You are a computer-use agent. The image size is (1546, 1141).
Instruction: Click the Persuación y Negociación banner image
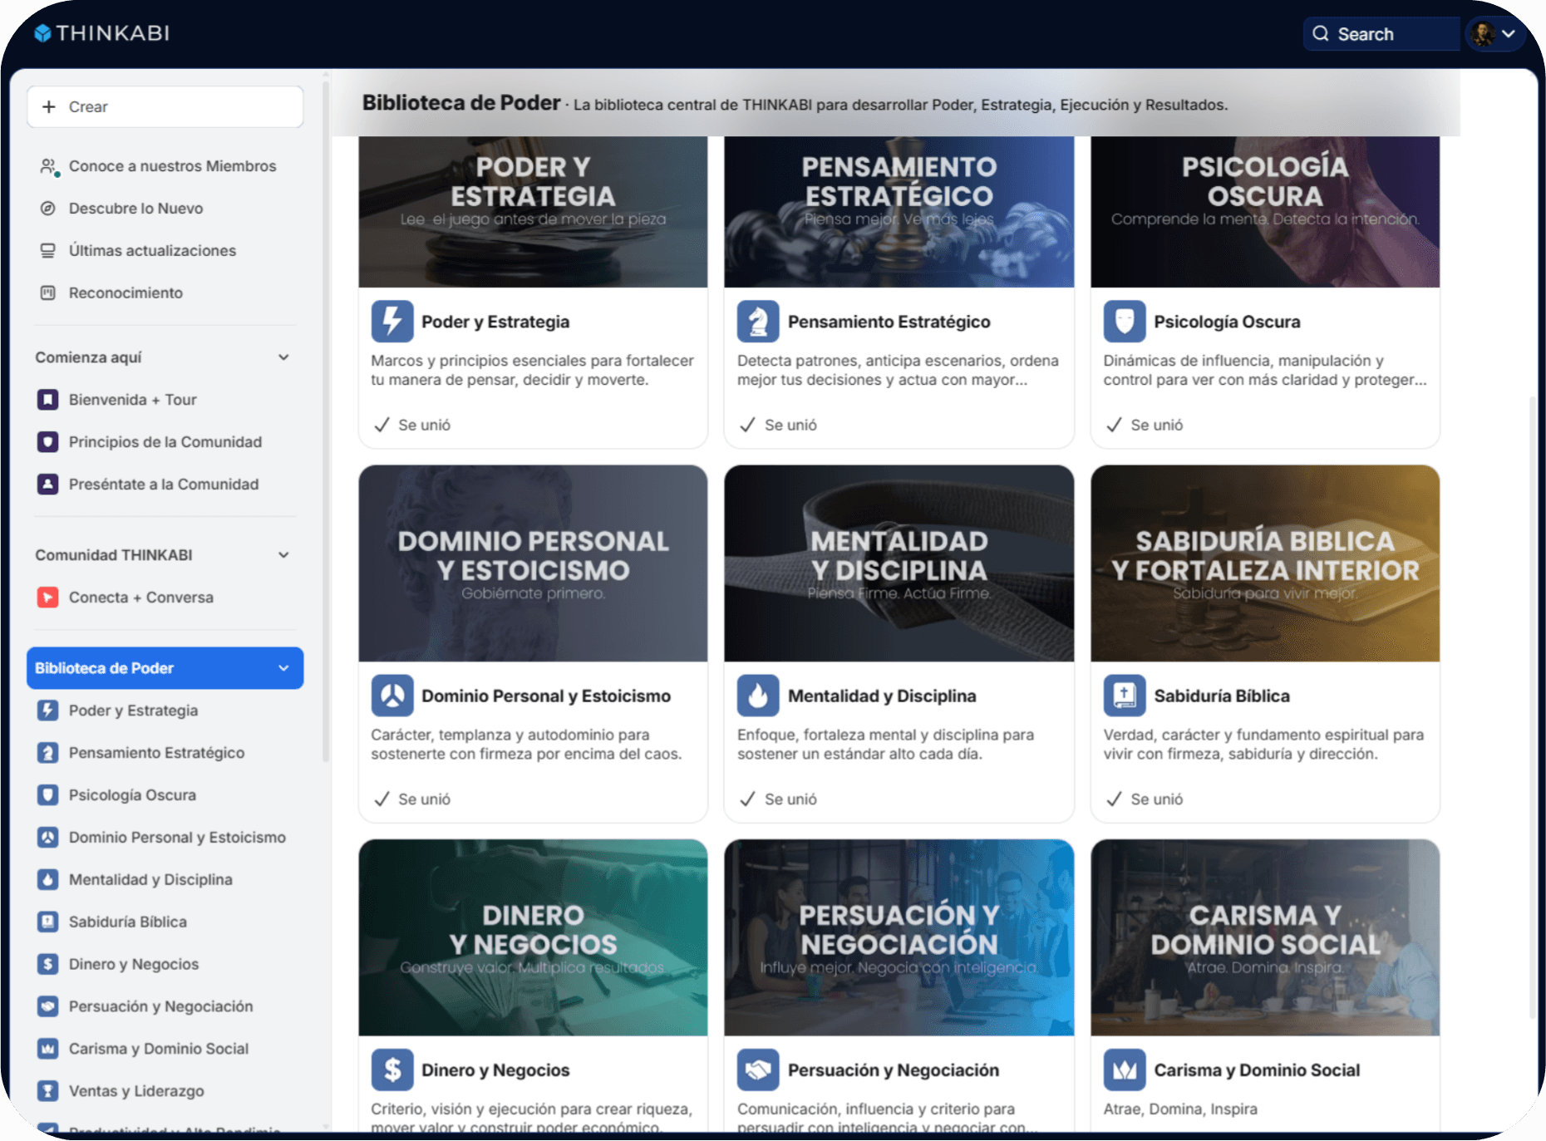[x=899, y=937]
